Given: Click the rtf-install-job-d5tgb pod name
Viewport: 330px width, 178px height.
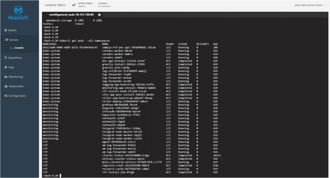Looking at the screenshot, I should click(118, 172).
